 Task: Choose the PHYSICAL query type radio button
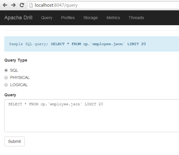click(6, 77)
